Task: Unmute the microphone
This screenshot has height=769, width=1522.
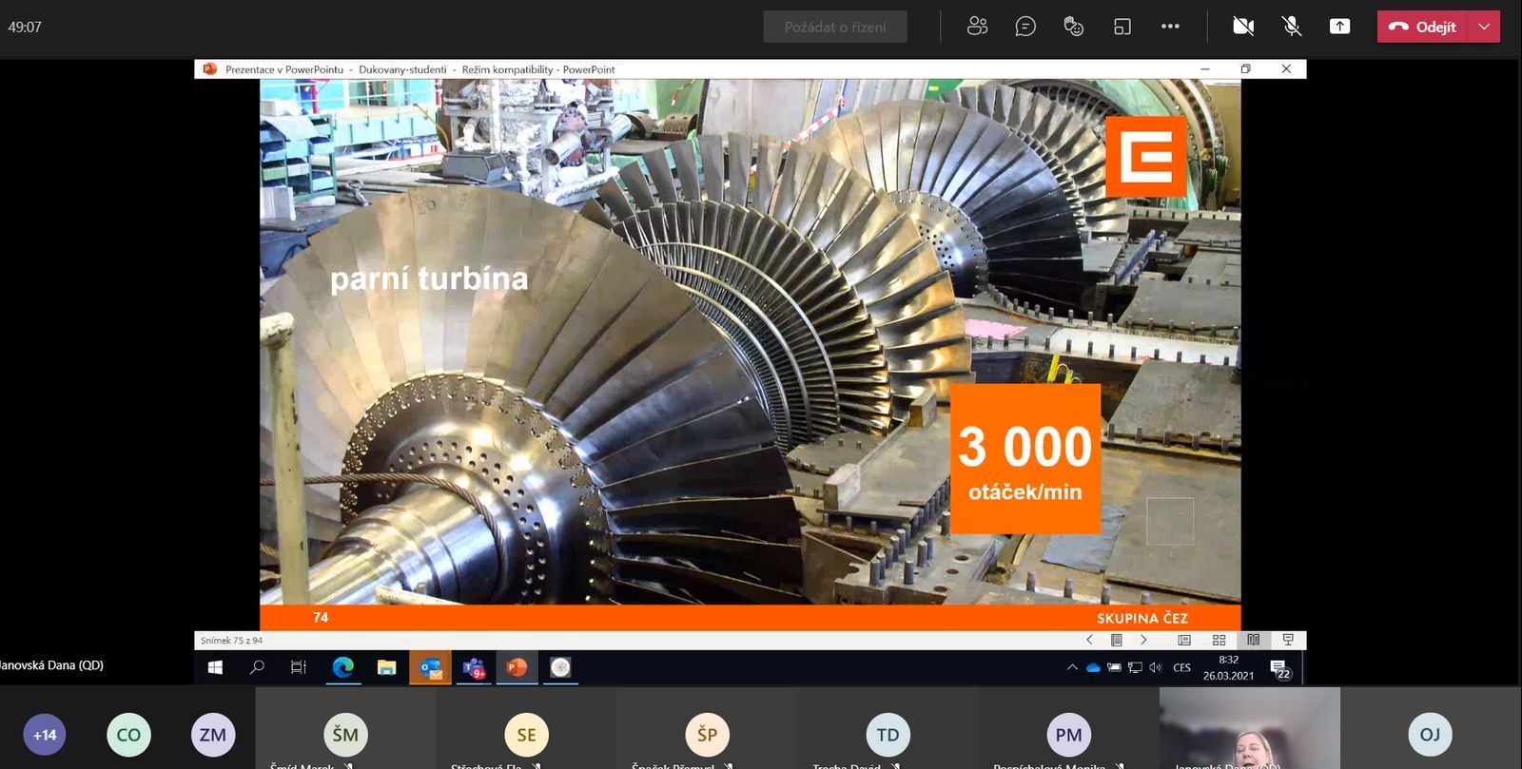Action: [x=1291, y=27]
